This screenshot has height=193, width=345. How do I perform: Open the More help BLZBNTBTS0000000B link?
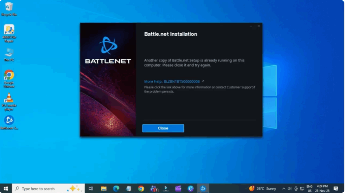(x=172, y=81)
